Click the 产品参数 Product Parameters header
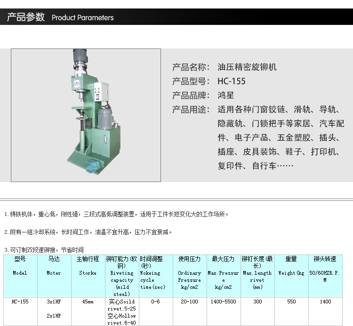353x326 pixels. pos(60,17)
